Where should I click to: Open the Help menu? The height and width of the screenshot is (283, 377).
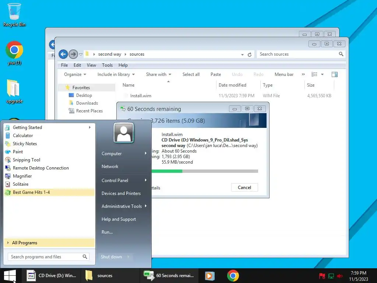(123, 65)
